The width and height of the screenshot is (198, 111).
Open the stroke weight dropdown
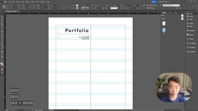89,6
